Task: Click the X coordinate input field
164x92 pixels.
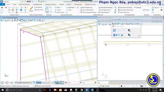Action: 73,83
